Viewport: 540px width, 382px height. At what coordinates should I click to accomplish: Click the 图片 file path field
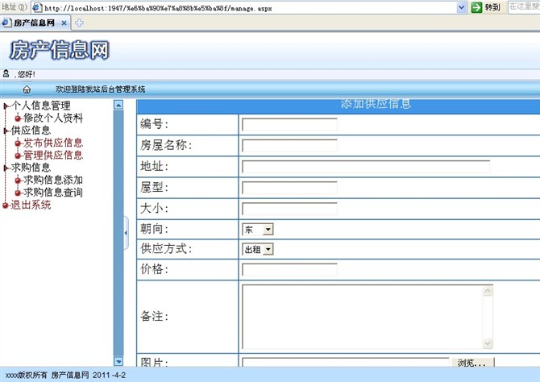[x=346, y=363]
